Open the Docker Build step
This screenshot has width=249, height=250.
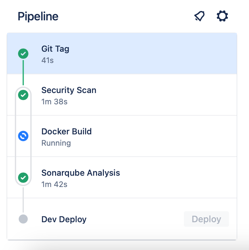pyautogui.click(x=122, y=136)
